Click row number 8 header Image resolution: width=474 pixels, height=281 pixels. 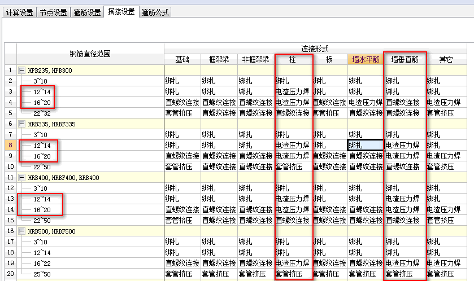[x=11, y=145]
